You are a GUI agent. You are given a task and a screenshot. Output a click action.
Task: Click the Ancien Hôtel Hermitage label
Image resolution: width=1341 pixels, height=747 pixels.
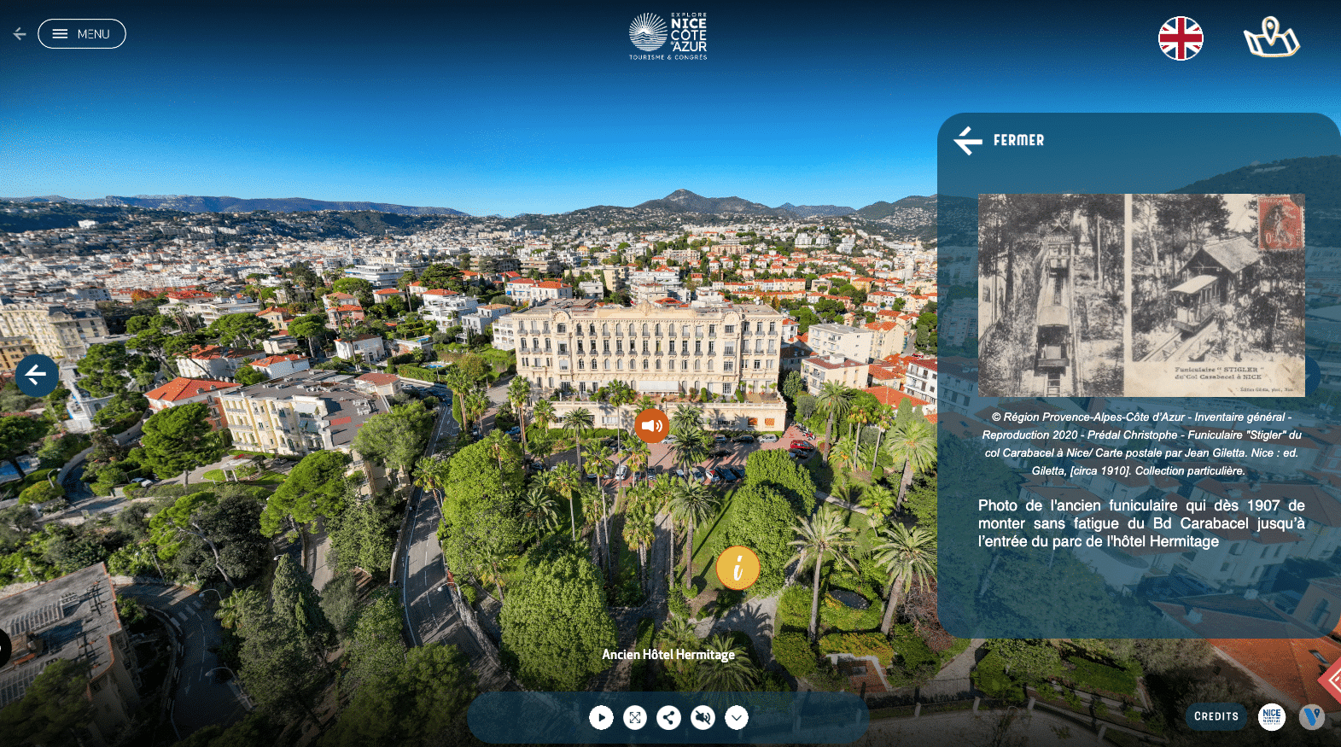(x=668, y=655)
